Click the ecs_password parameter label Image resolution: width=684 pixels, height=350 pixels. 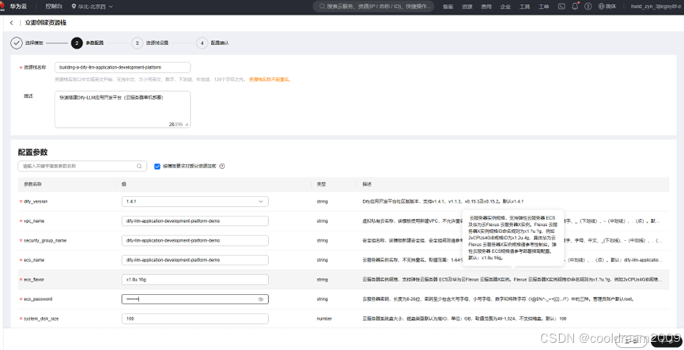tap(37, 299)
